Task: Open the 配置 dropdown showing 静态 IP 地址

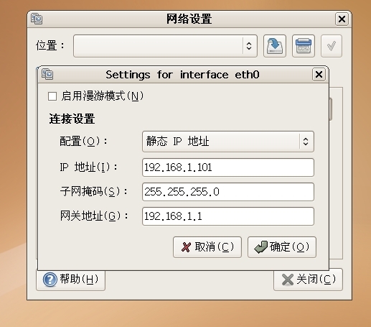Action: tap(228, 142)
